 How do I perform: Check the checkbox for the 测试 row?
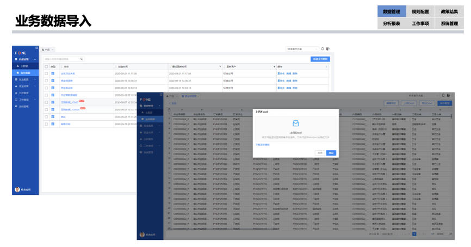46,117
